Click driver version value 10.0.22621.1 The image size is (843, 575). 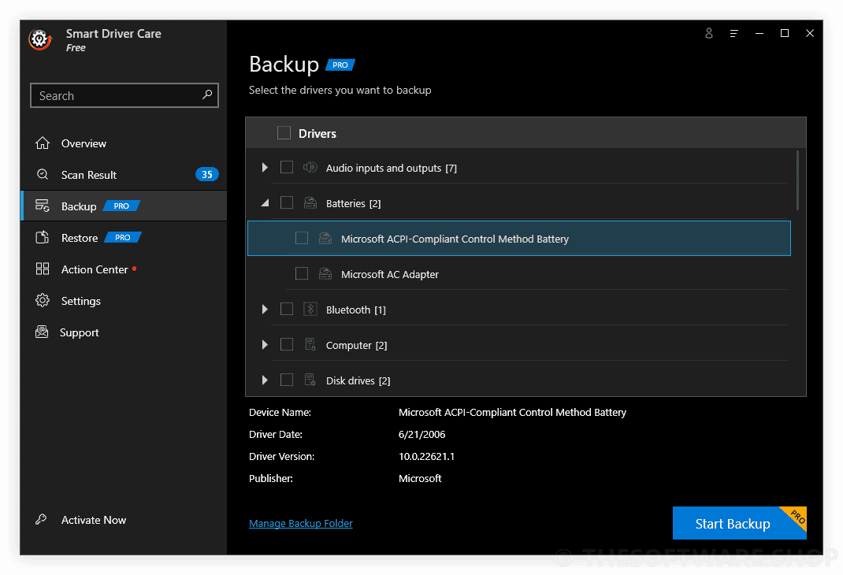coord(426,456)
